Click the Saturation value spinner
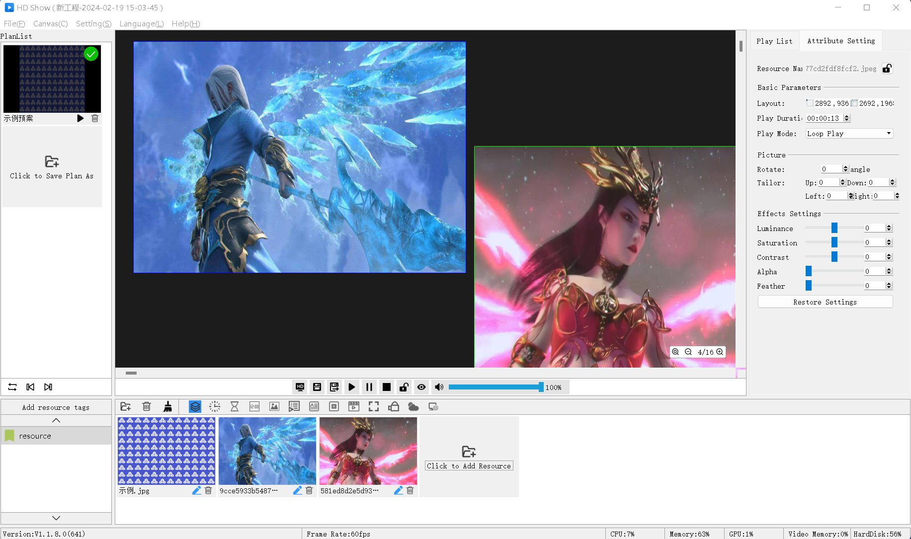This screenshot has height=539, width=911. [x=878, y=242]
